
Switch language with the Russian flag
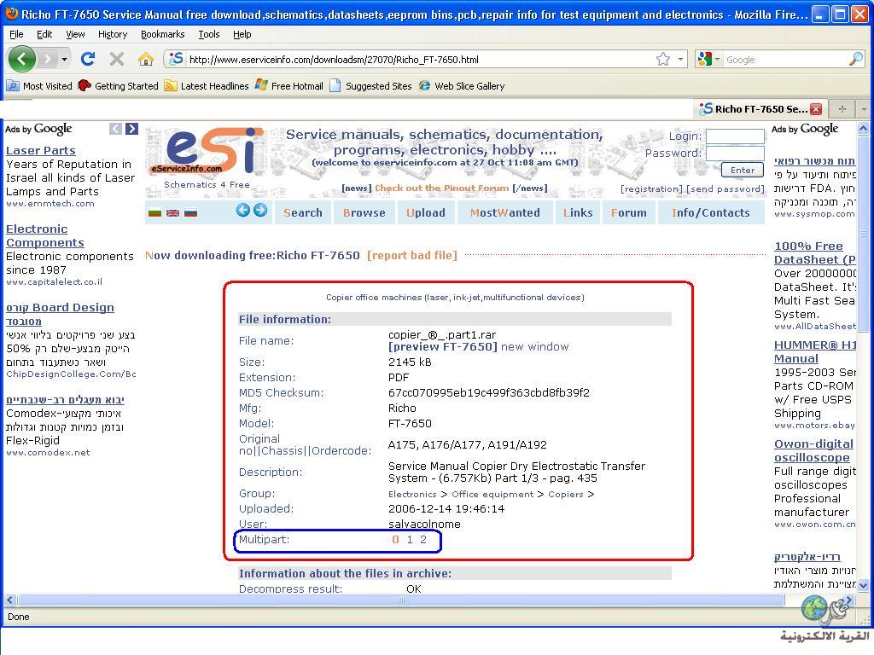[x=190, y=212]
